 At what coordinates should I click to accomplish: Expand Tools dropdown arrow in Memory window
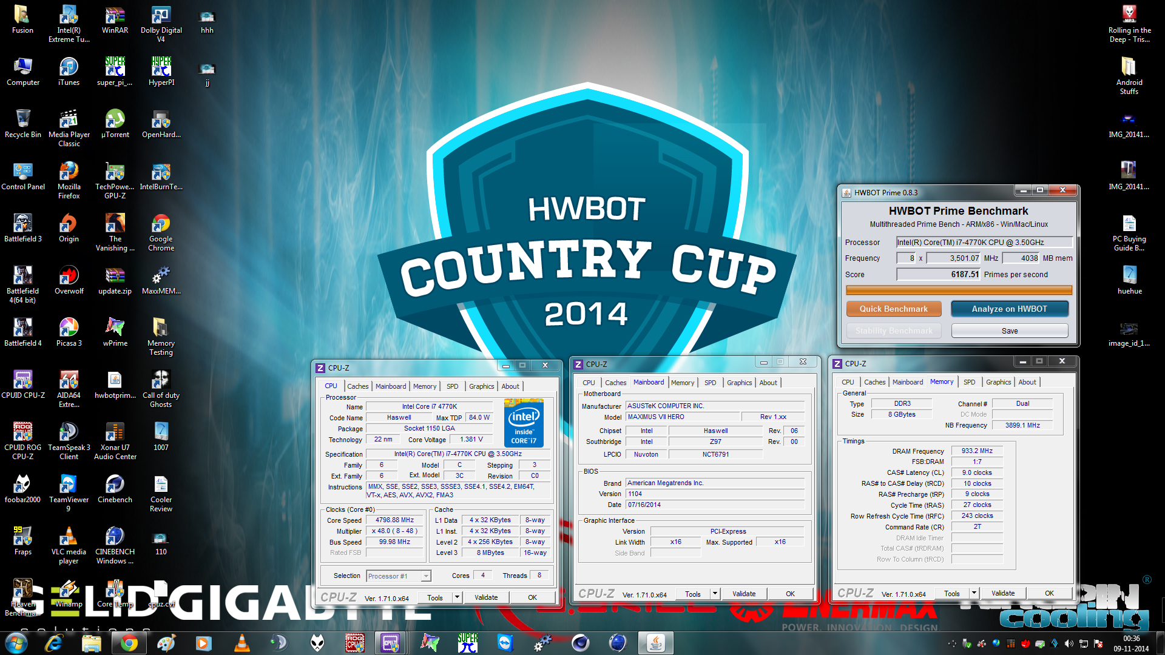pos(974,593)
